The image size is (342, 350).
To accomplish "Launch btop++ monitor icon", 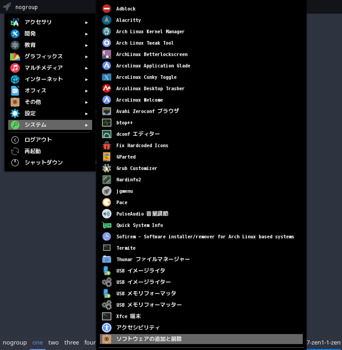I will [x=107, y=123].
